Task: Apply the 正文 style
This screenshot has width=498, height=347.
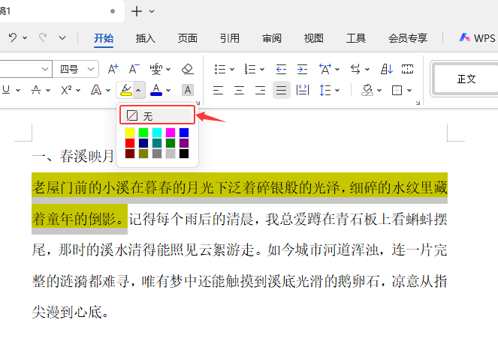Action: tap(466, 79)
